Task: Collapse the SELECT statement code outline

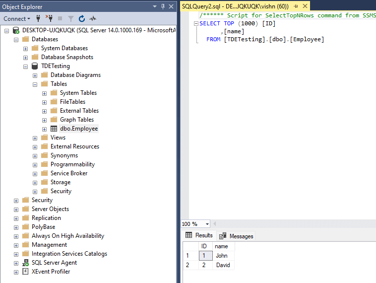Action: coord(196,23)
